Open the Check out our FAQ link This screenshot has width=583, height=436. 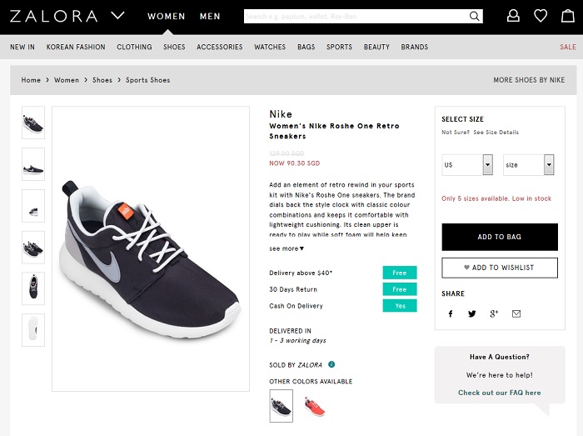[500, 393]
